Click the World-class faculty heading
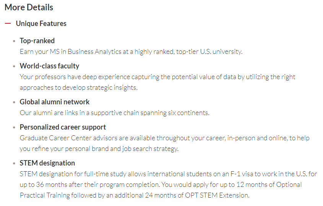The height and width of the screenshot is (206, 323). pyautogui.click(x=49, y=66)
